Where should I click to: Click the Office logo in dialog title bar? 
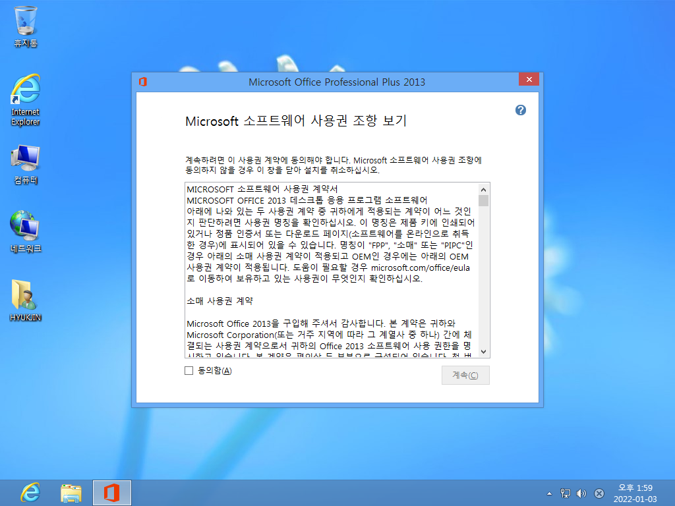tap(143, 82)
